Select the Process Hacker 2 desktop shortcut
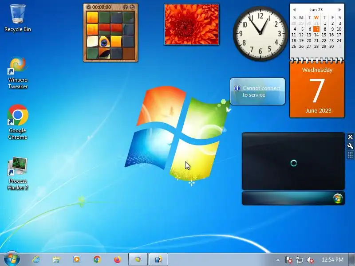 tap(18, 174)
